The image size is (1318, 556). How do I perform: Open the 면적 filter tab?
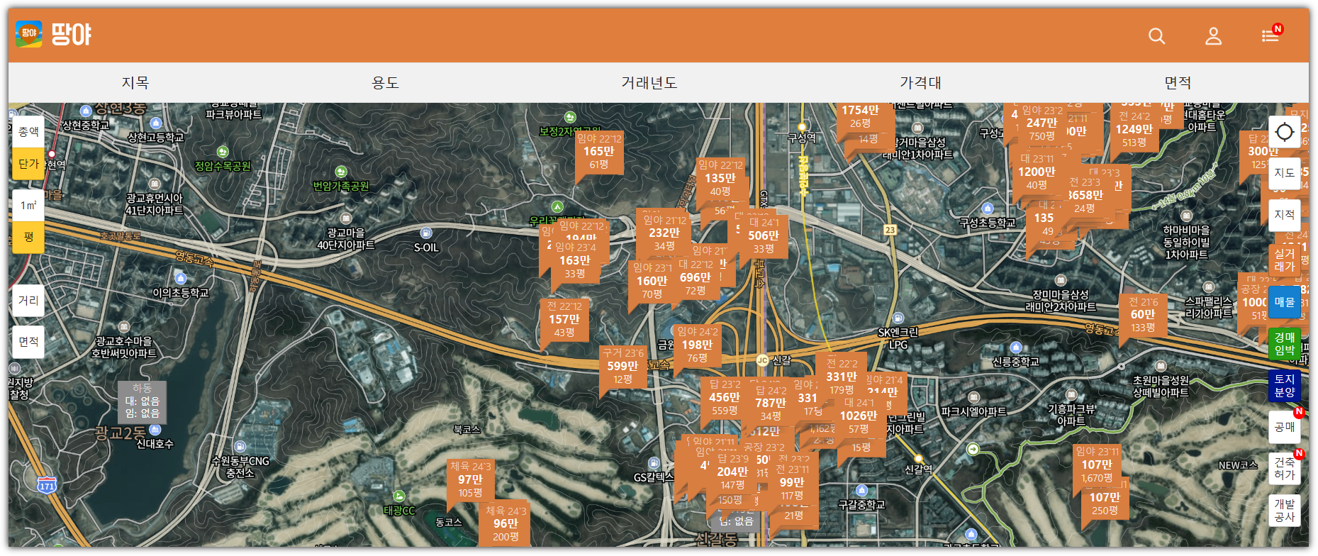click(1178, 83)
